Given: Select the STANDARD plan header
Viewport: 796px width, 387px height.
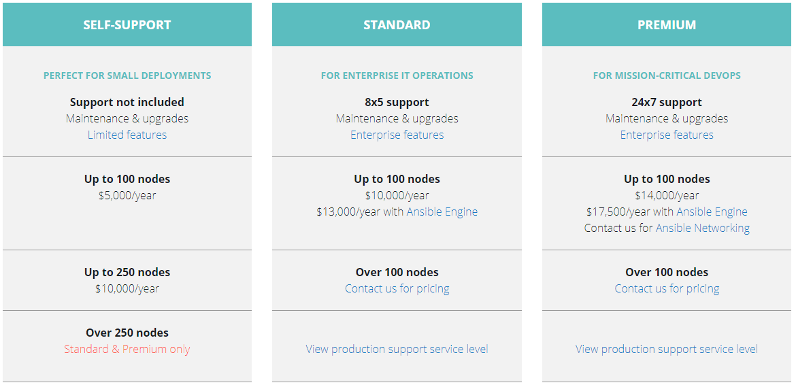Looking at the screenshot, I should click(397, 25).
